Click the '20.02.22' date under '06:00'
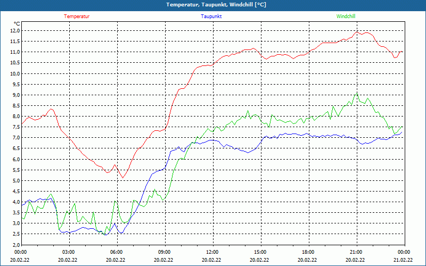Viewport: 426px width, 266px height. [116, 260]
